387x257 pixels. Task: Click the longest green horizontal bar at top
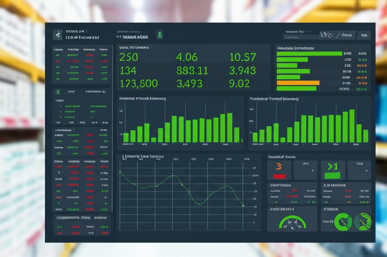tap(309, 53)
